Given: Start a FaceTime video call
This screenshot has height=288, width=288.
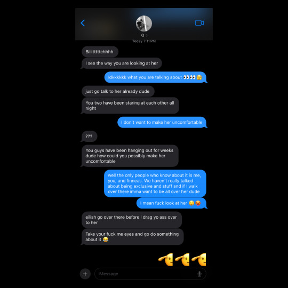Looking at the screenshot, I should pos(199,23).
